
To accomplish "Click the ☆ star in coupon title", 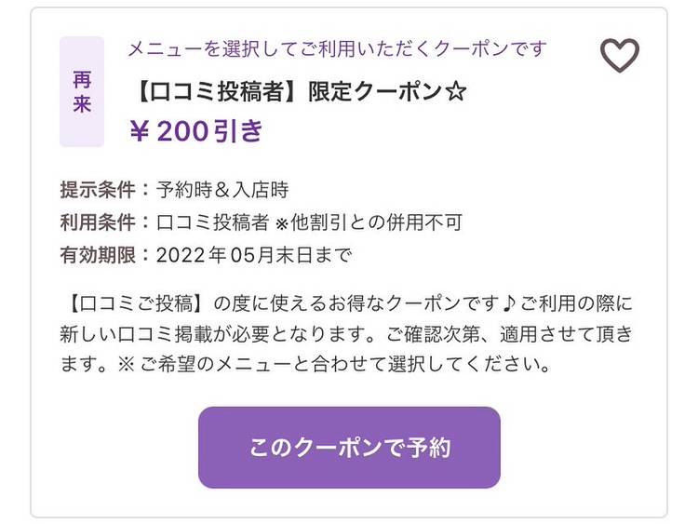I will coord(455,92).
